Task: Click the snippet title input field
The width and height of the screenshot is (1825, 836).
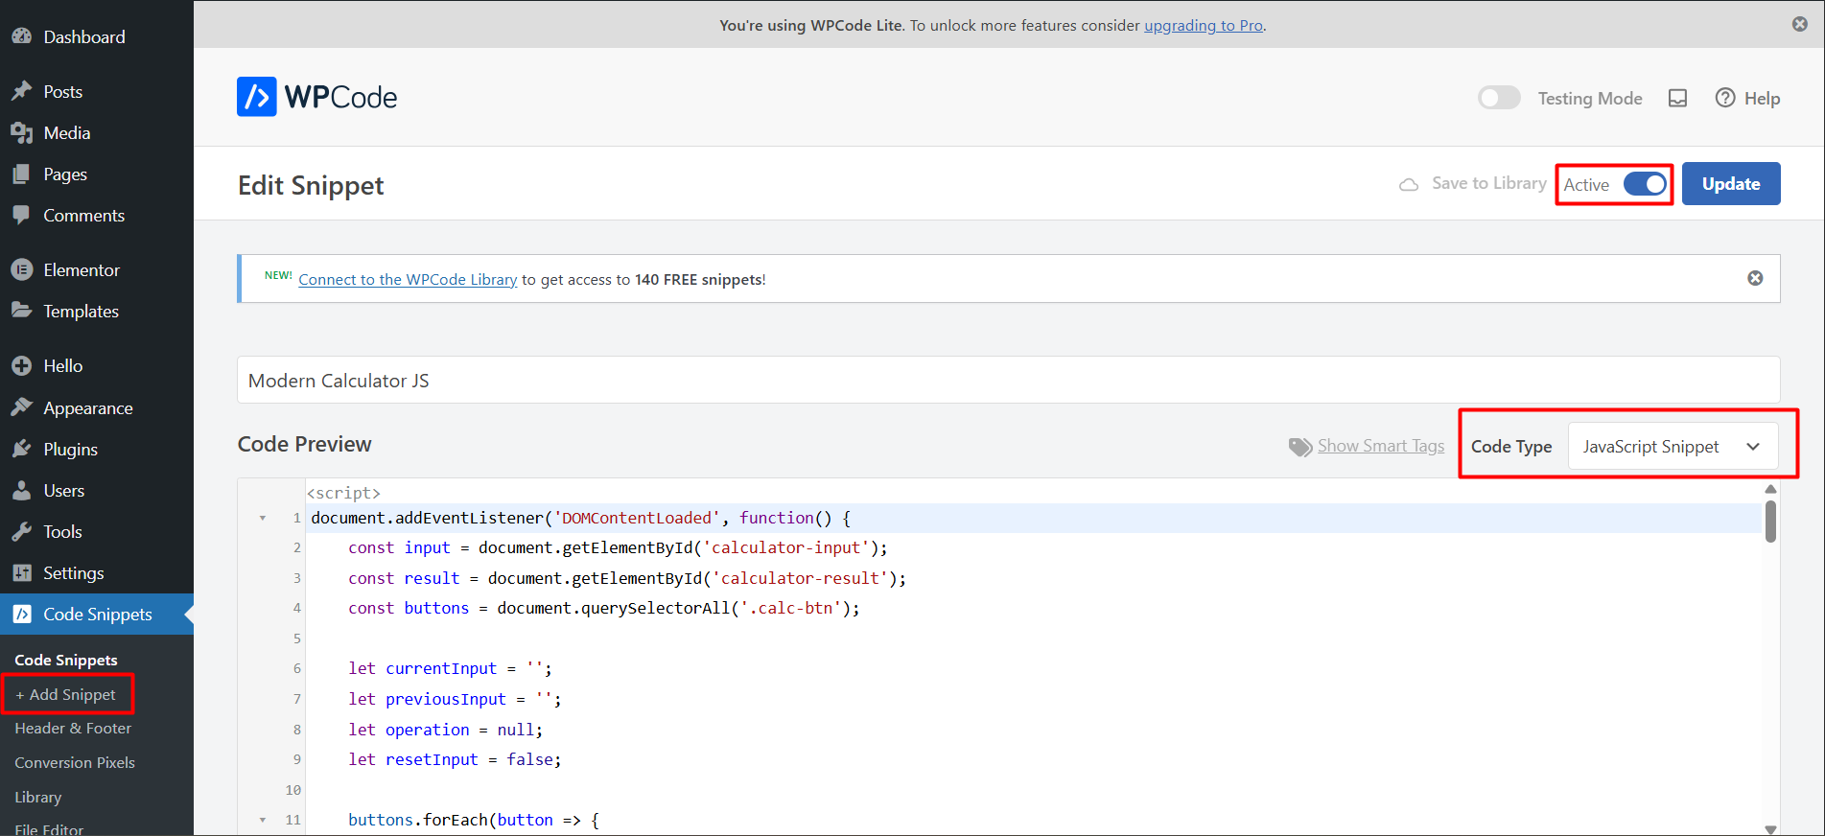Action: [1008, 380]
